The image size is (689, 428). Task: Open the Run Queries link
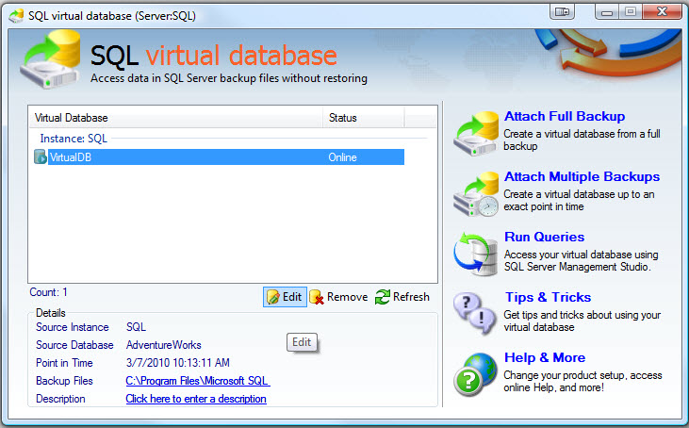(545, 237)
